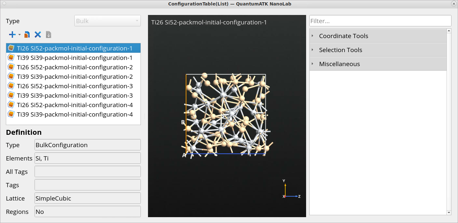
Task: Click the lattice vector B label
Action: (183, 122)
